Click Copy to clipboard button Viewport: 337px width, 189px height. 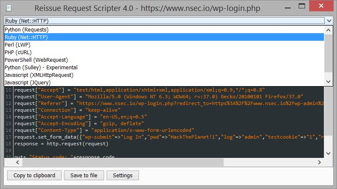click(x=35, y=175)
